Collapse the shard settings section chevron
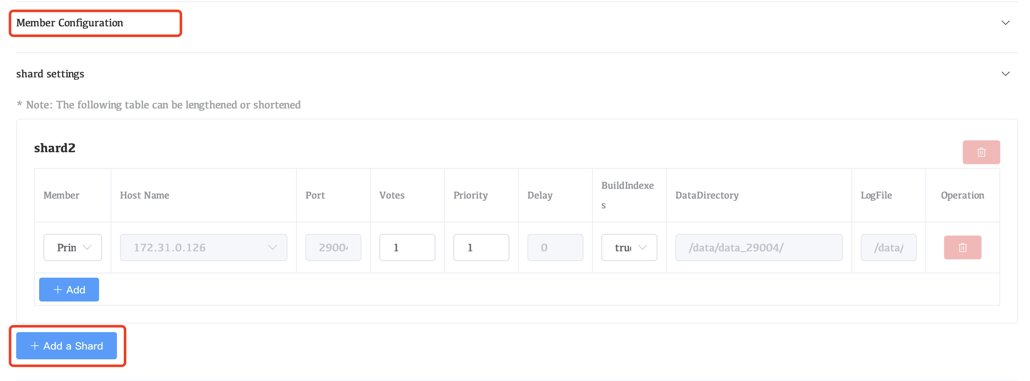Viewport: 1030px width, 381px height. click(x=1005, y=74)
